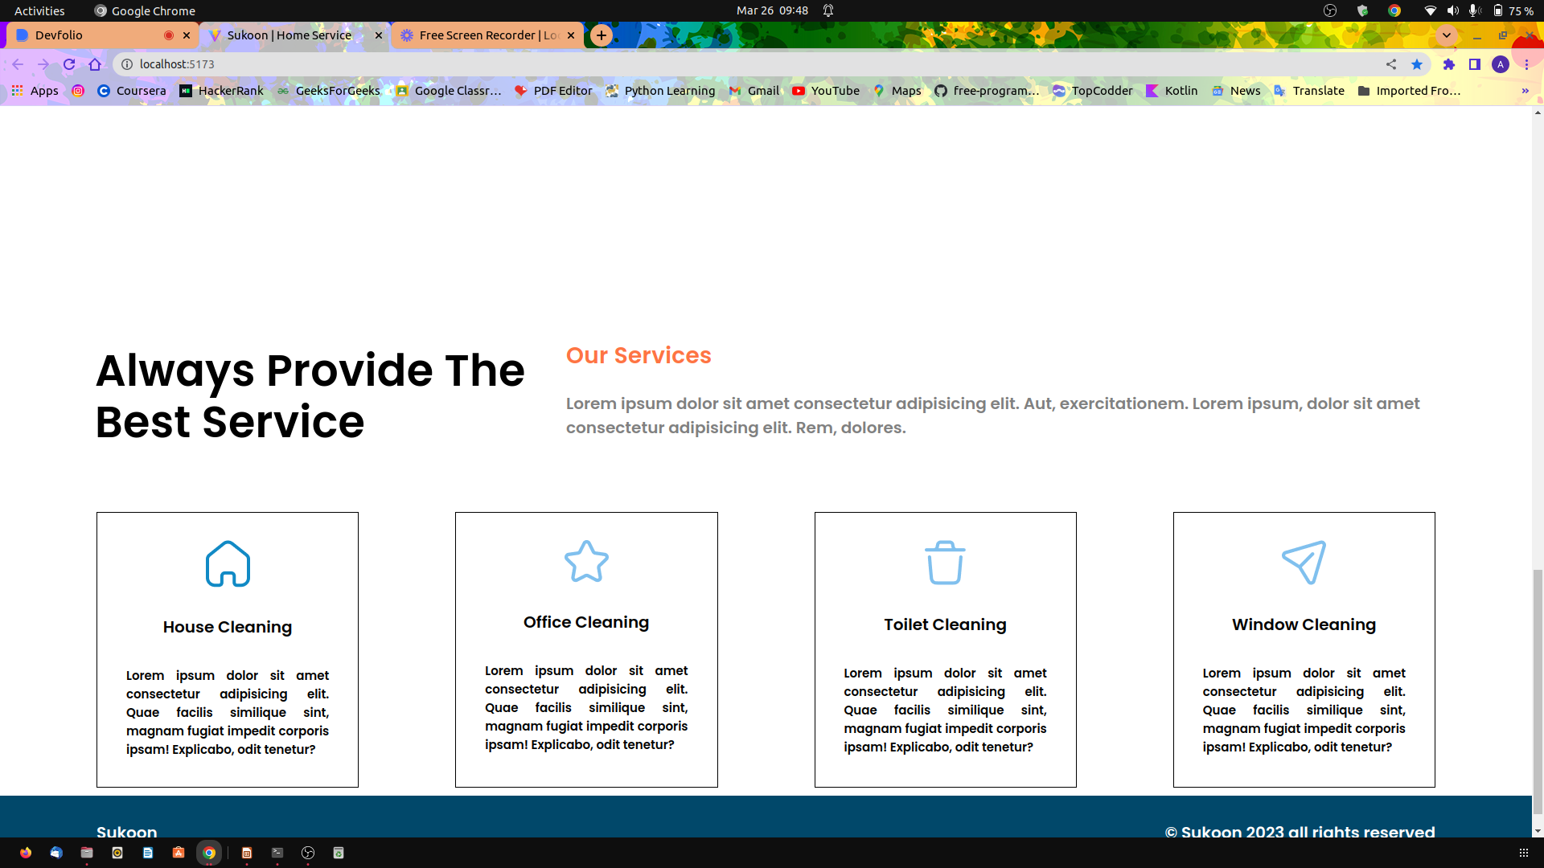
Task: Switch to the Devfolio tab
Action: pyautogui.click(x=88, y=35)
